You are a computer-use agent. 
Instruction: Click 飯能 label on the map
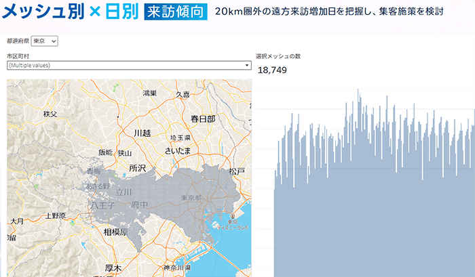click(x=105, y=152)
